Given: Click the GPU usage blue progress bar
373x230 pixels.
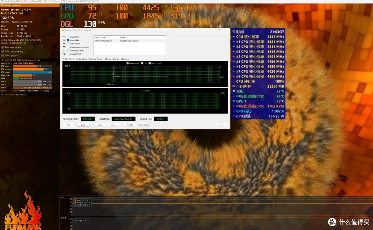Looking at the screenshot, I should (32, 72).
